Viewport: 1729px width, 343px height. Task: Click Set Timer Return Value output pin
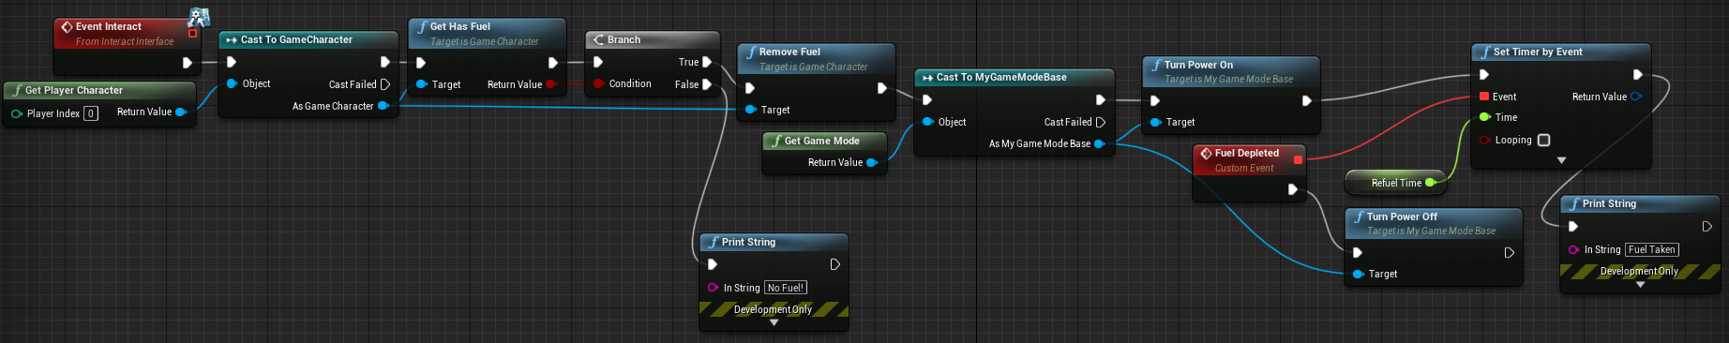coord(1636,97)
